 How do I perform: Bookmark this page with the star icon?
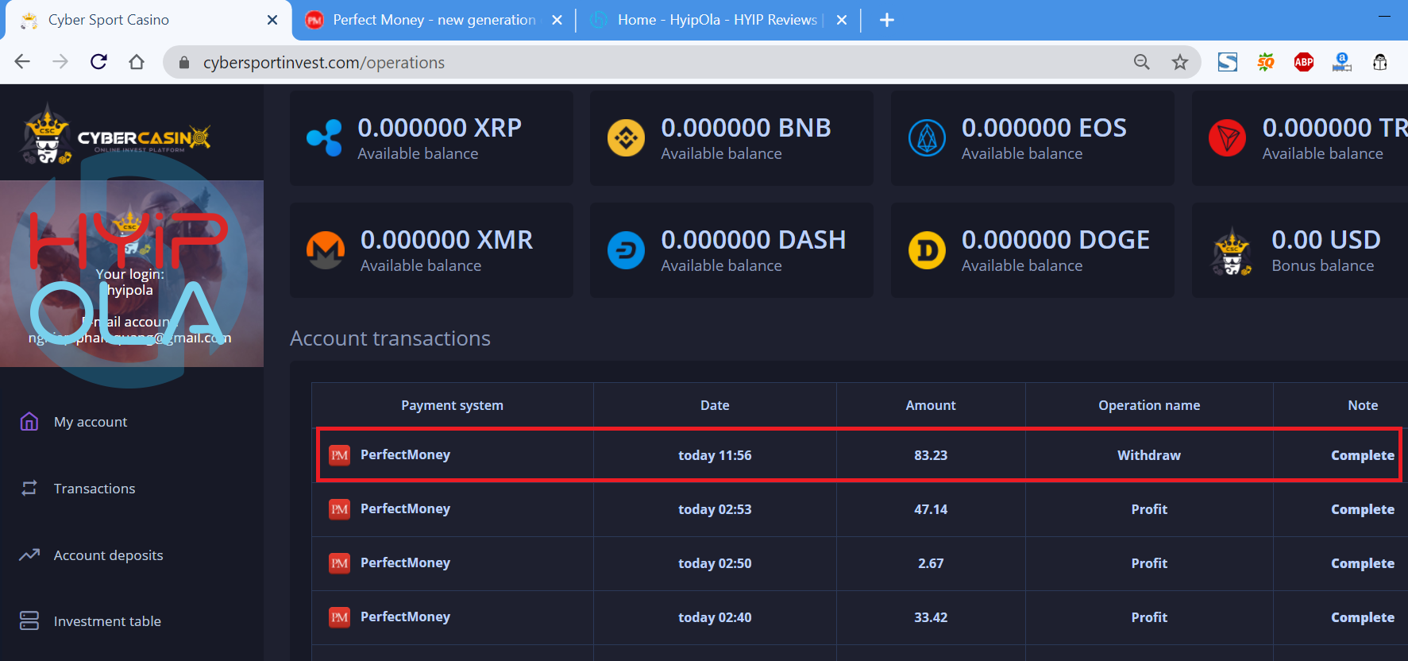pos(1180,62)
